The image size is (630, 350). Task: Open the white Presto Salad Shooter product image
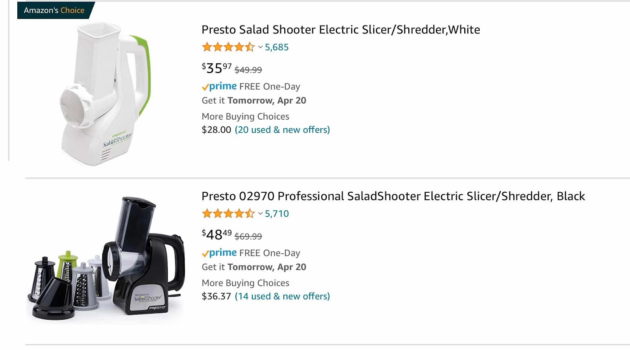click(105, 94)
